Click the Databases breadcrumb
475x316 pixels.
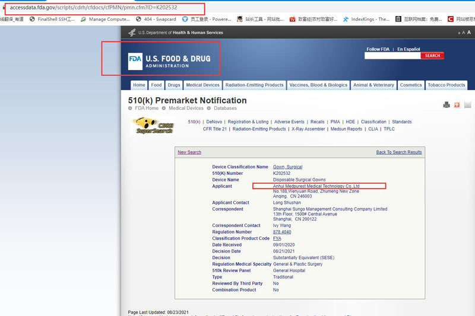(x=225, y=108)
